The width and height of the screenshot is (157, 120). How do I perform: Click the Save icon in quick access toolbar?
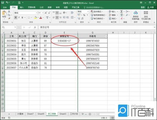3,3
